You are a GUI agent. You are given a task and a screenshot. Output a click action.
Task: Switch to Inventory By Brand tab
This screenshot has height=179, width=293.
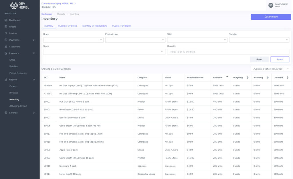(x=68, y=26)
